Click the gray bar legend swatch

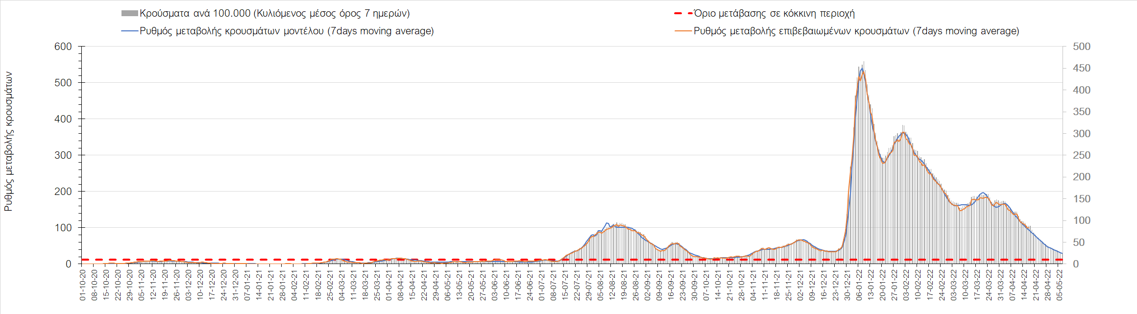pos(129,13)
